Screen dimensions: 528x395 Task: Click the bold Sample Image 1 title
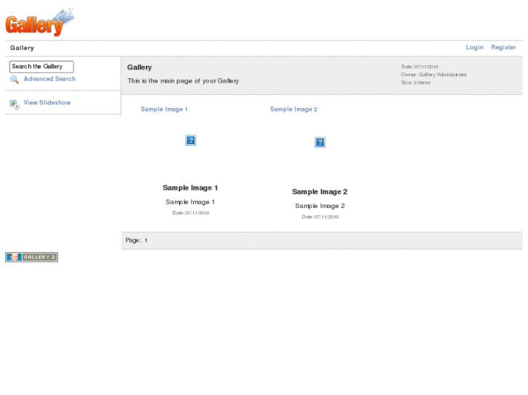(x=190, y=188)
